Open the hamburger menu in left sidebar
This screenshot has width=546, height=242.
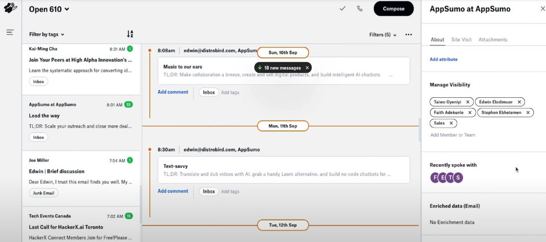click(x=10, y=32)
